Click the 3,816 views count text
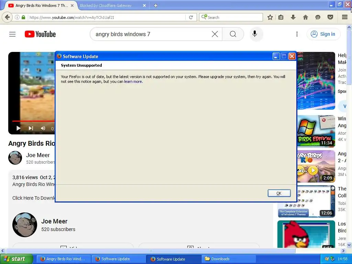 pyautogui.click(x=25, y=177)
